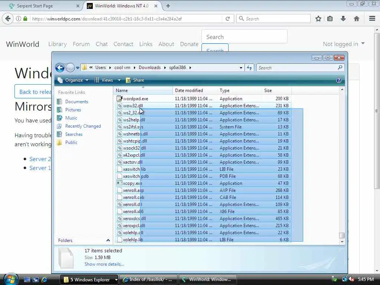Select the xenroll.x86 file name

133,212
